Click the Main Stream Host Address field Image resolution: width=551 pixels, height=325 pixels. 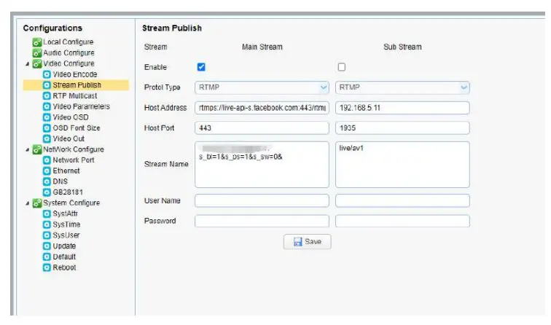262,108
